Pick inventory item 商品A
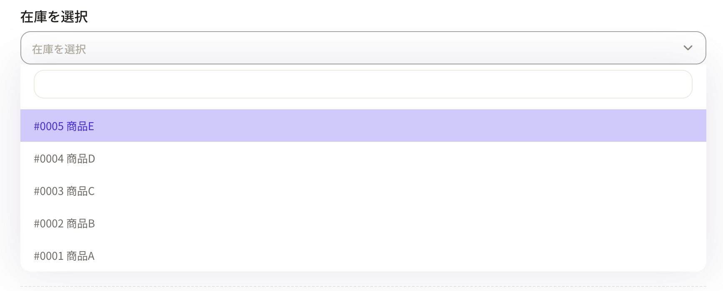 pyautogui.click(x=80, y=256)
